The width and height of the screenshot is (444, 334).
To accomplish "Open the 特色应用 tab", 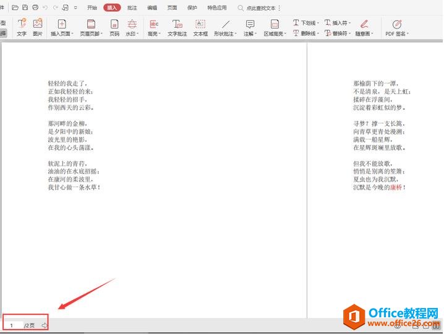I will click(x=217, y=7).
